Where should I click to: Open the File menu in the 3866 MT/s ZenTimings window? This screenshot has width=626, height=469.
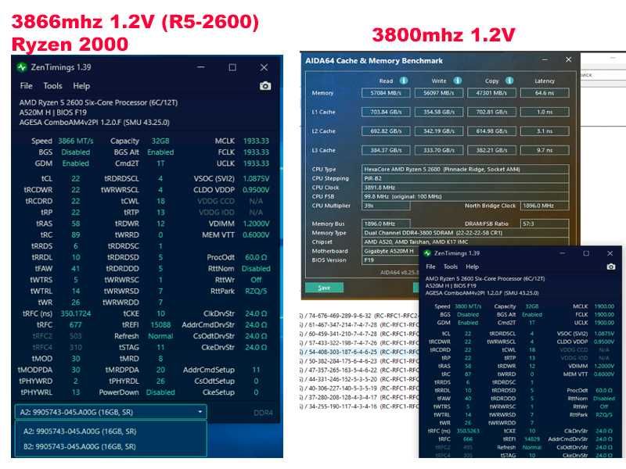[27, 86]
